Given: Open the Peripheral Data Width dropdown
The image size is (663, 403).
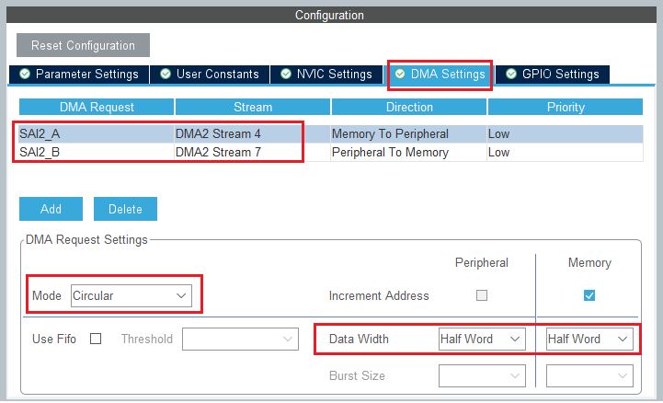Looking at the screenshot, I should 481,339.
